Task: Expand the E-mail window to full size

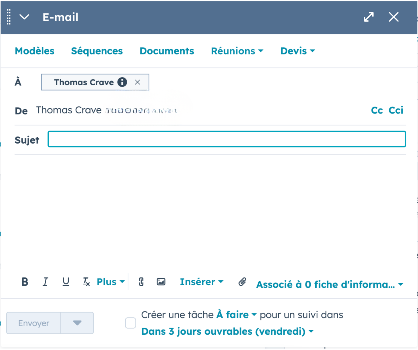Action: click(x=369, y=17)
